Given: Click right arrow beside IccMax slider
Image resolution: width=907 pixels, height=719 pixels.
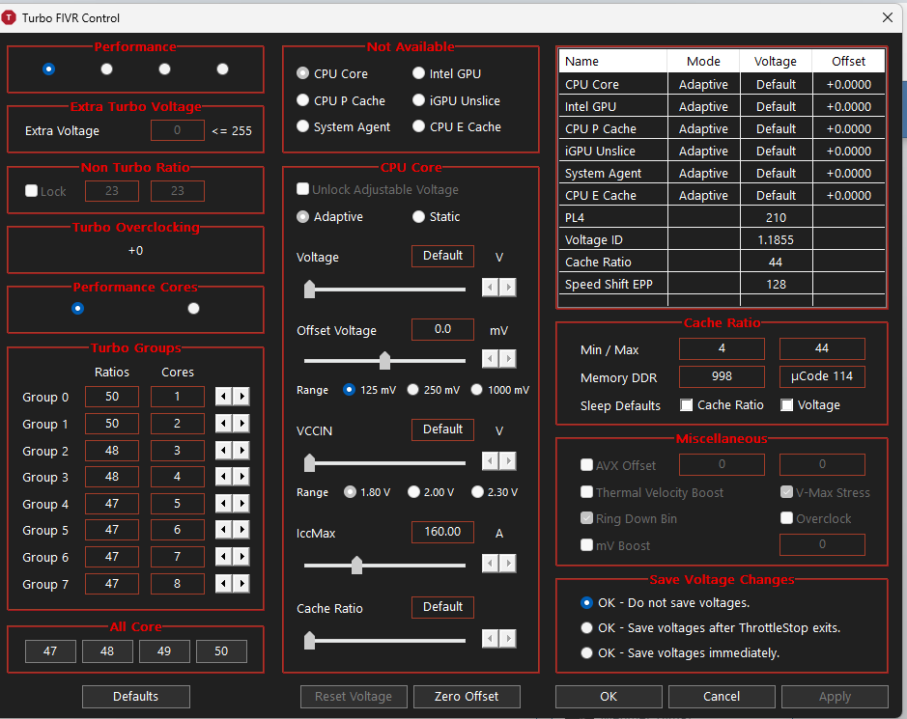Looking at the screenshot, I should click(x=508, y=564).
